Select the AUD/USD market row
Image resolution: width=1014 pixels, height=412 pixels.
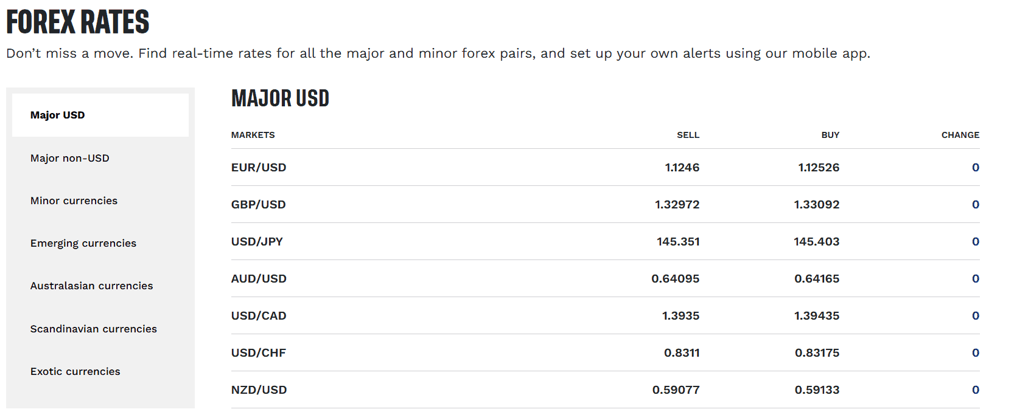click(x=259, y=279)
